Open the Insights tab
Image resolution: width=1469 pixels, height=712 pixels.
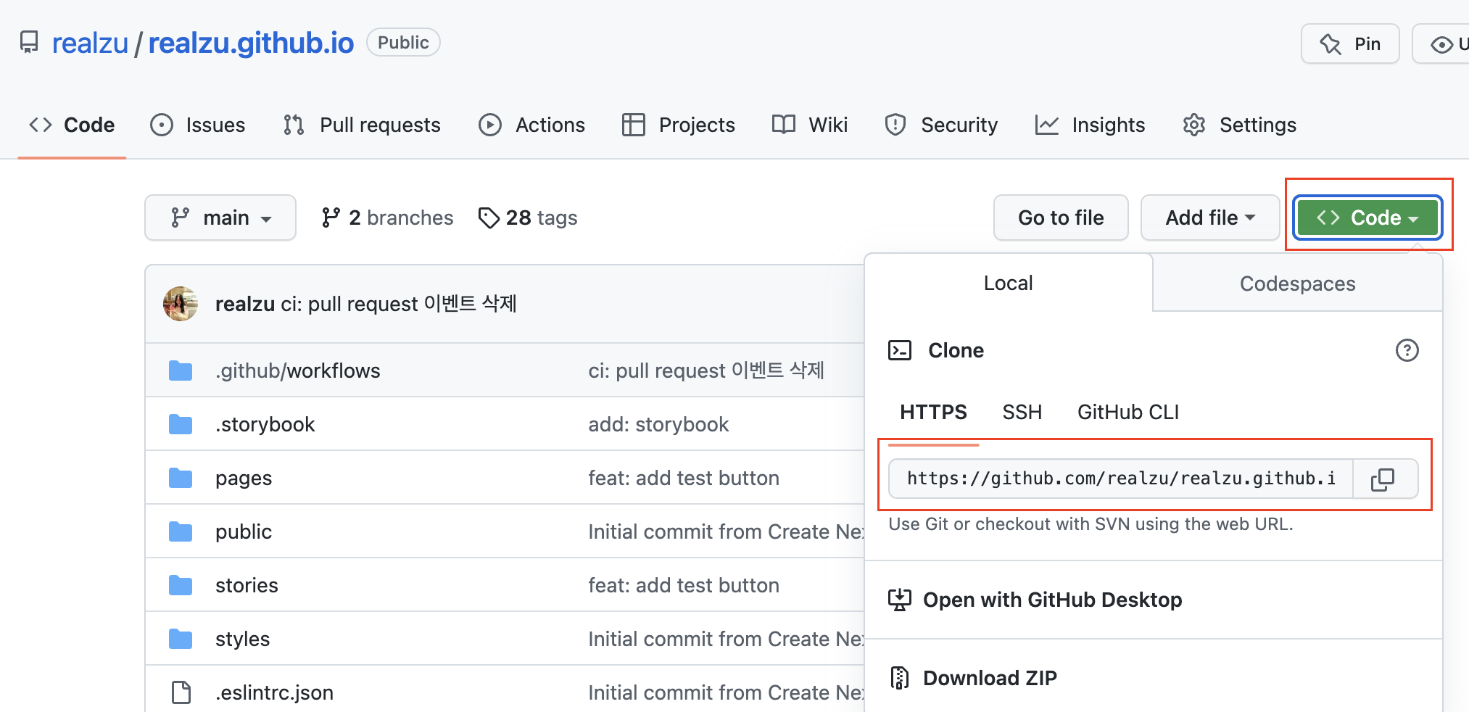pos(1090,125)
